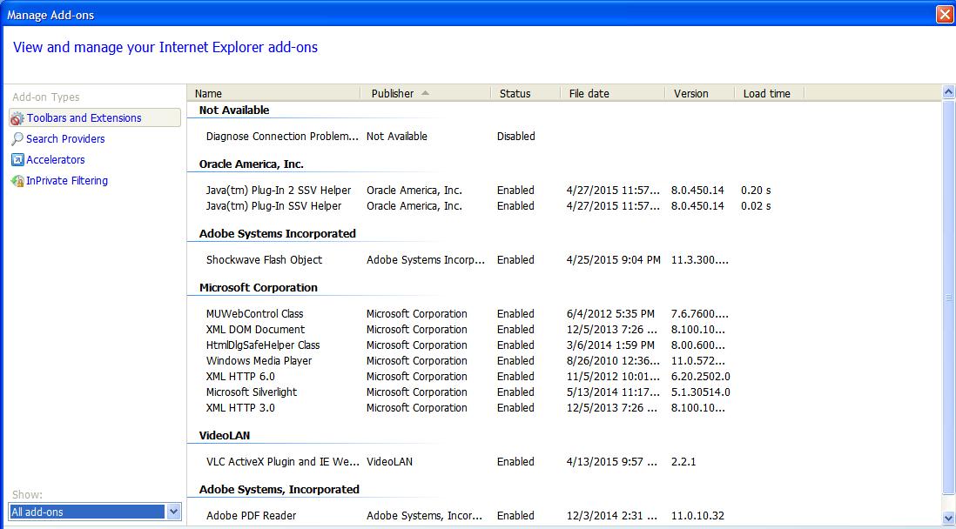Click the 0.20 s load time value
Image resolution: width=956 pixels, height=529 pixels.
[756, 191]
